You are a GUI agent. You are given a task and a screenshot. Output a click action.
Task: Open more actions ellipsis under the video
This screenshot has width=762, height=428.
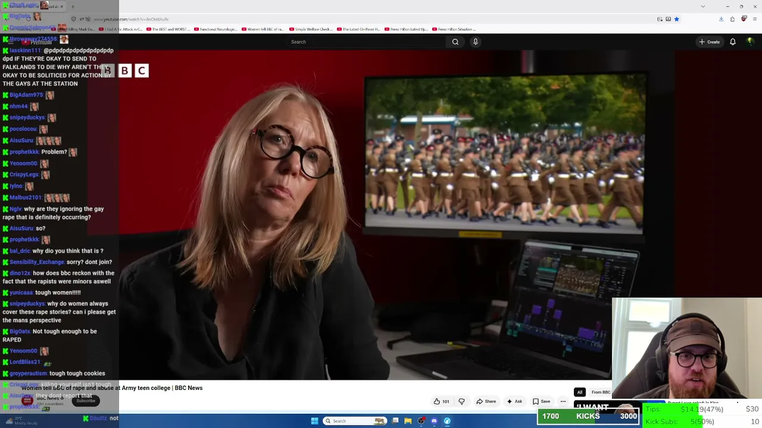click(563, 401)
